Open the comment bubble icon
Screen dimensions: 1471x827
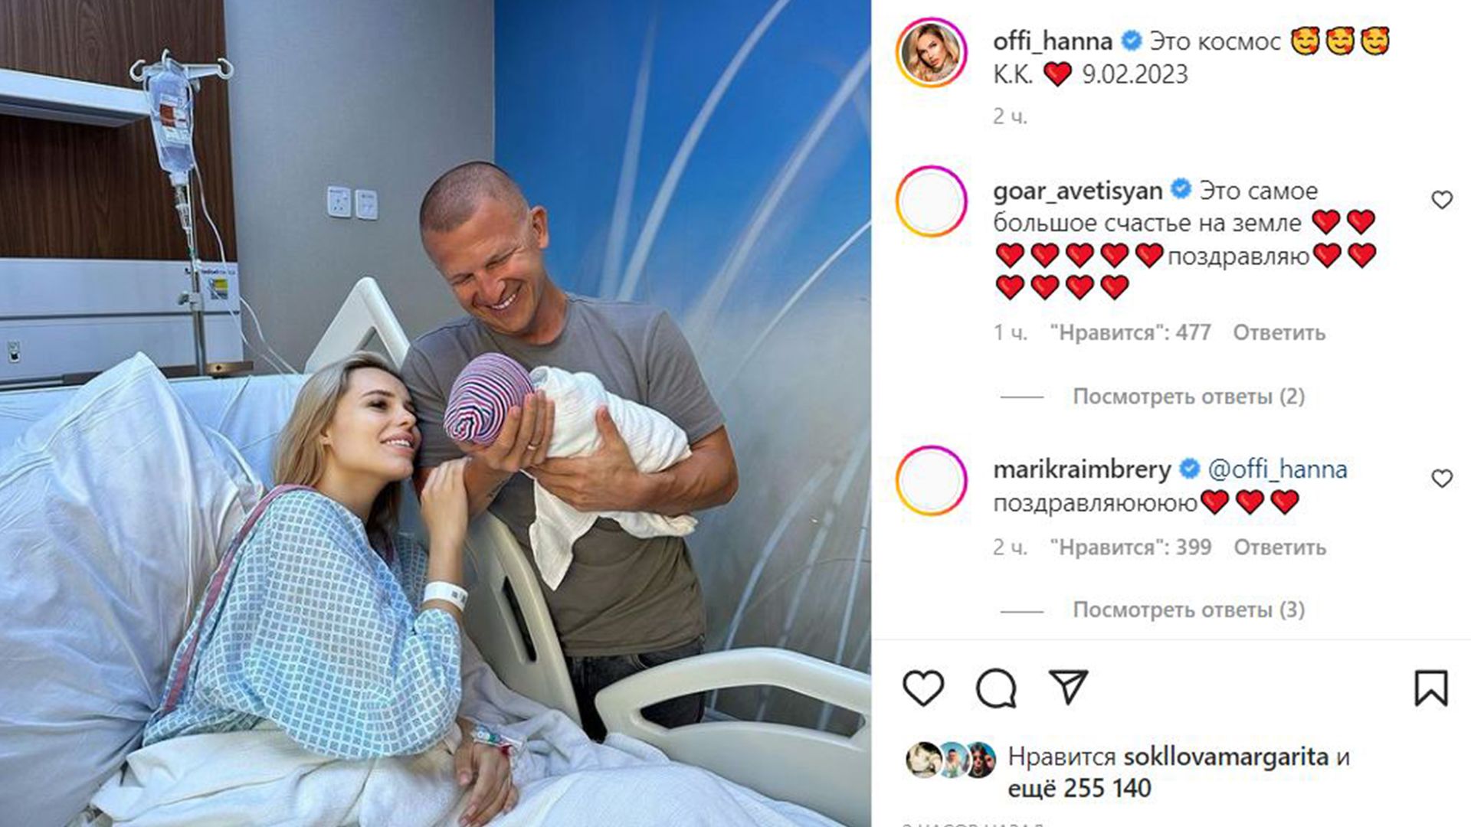[996, 688]
